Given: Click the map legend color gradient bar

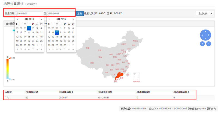Looking at the screenshot, I should [x=8, y=68].
